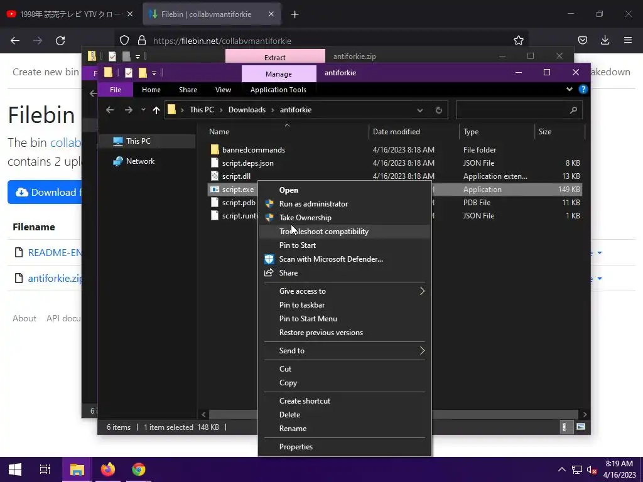Select the script.dll file
This screenshot has width=643, height=482.
(x=236, y=176)
